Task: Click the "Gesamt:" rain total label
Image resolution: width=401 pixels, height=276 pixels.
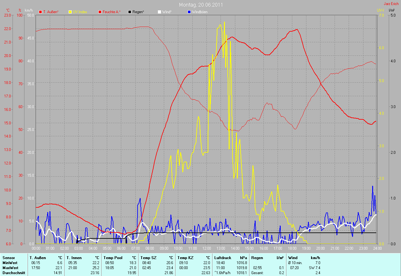Action: point(257,273)
